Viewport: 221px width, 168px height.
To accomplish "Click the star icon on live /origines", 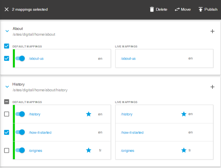I will (x=184, y=150).
